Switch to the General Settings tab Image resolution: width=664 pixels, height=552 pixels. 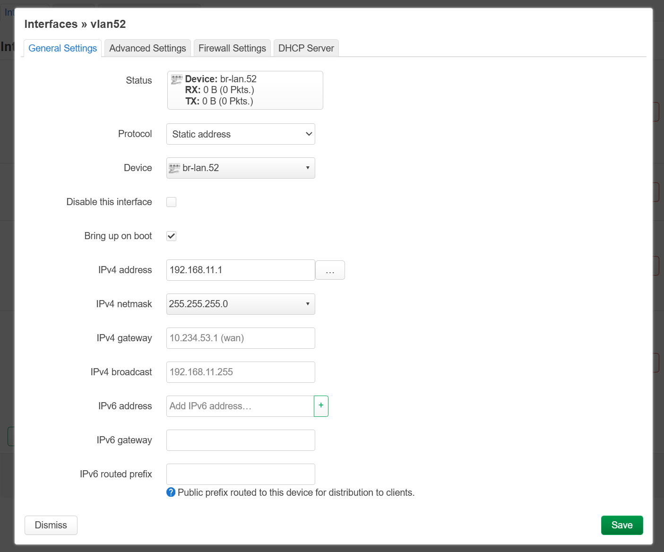click(x=62, y=48)
